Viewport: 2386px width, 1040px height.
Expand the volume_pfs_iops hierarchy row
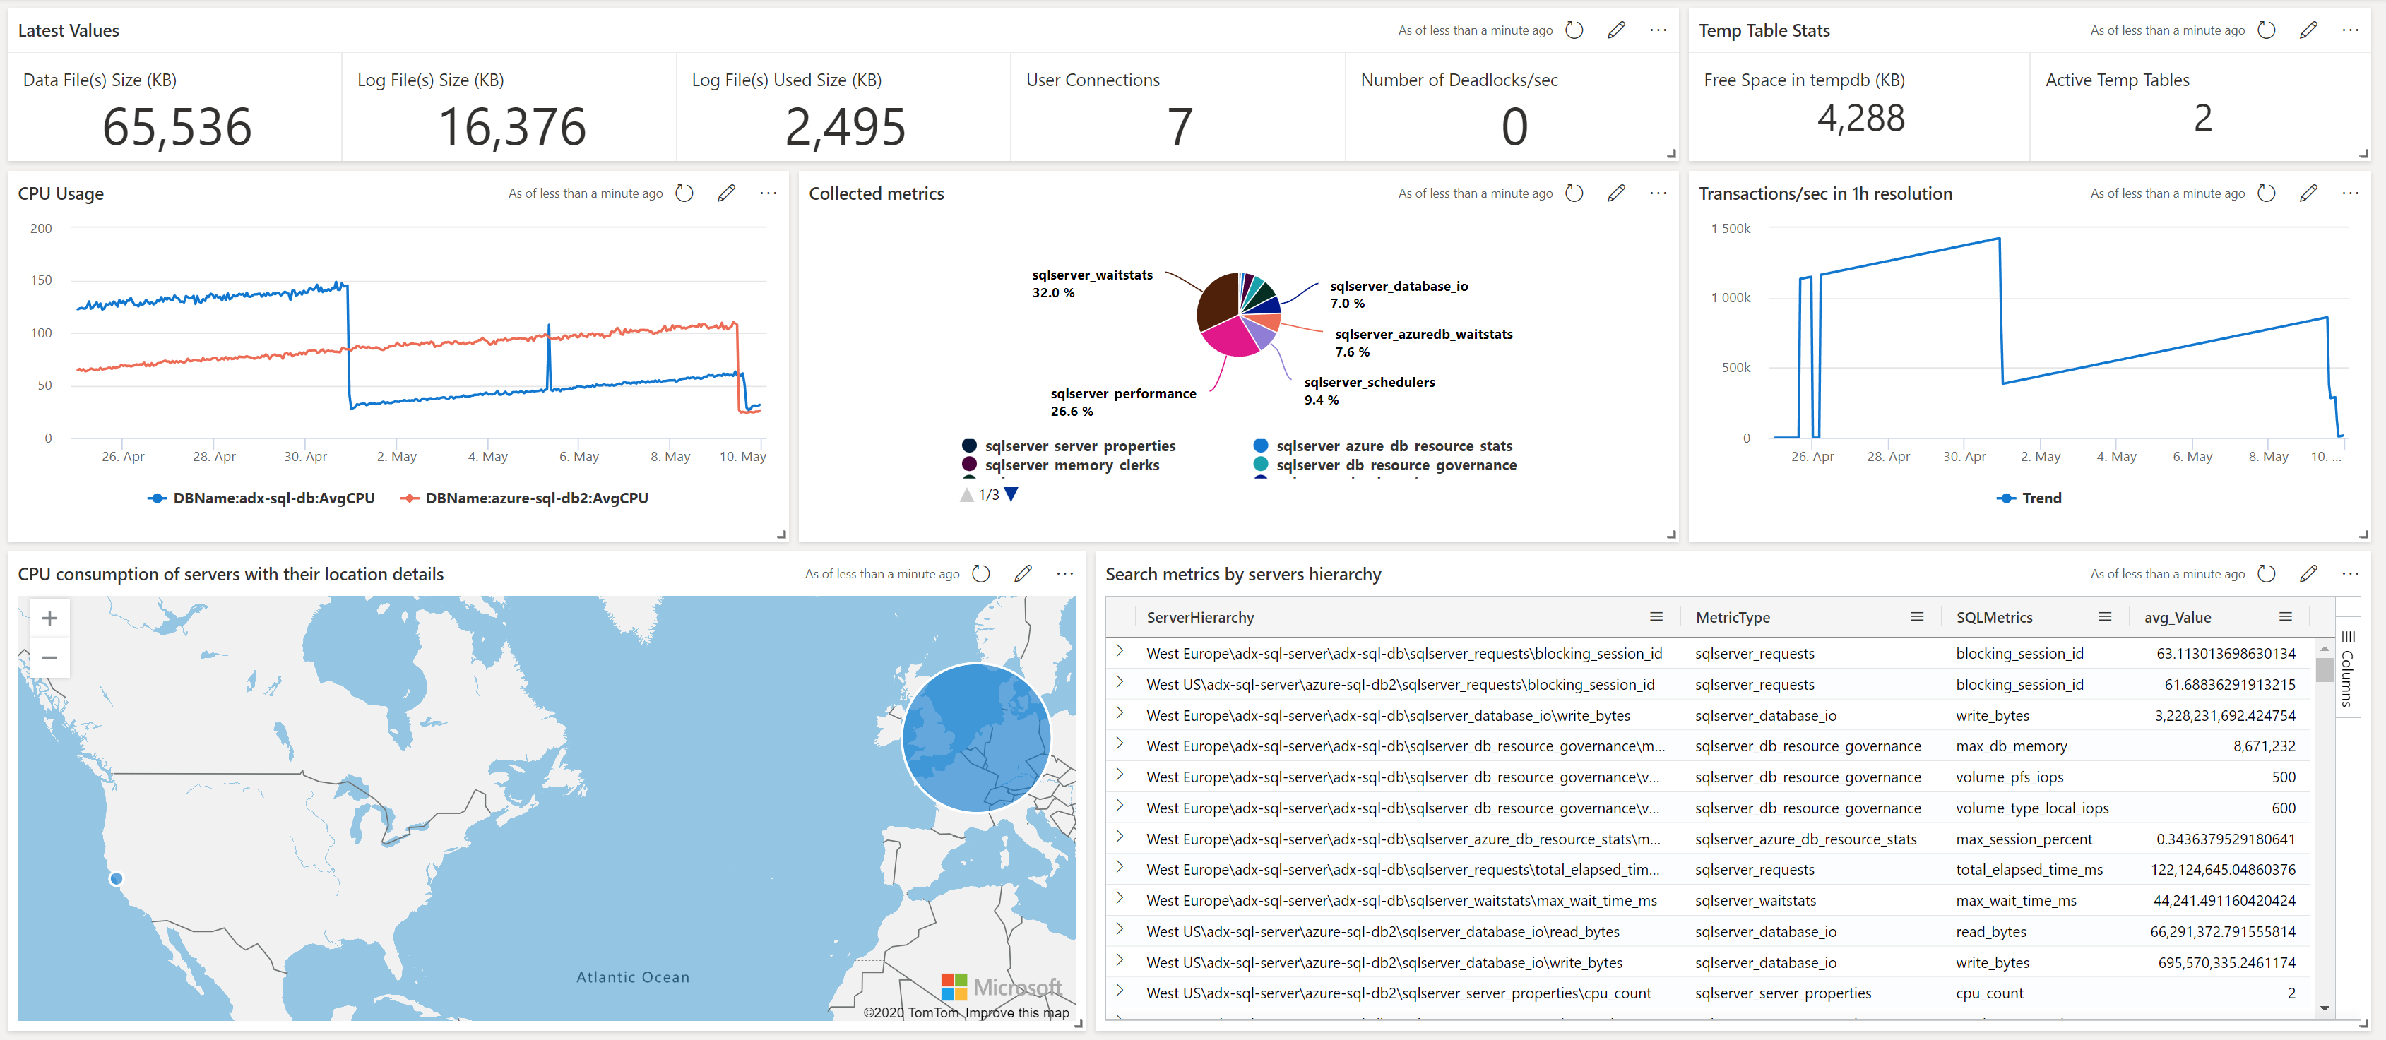(1120, 775)
